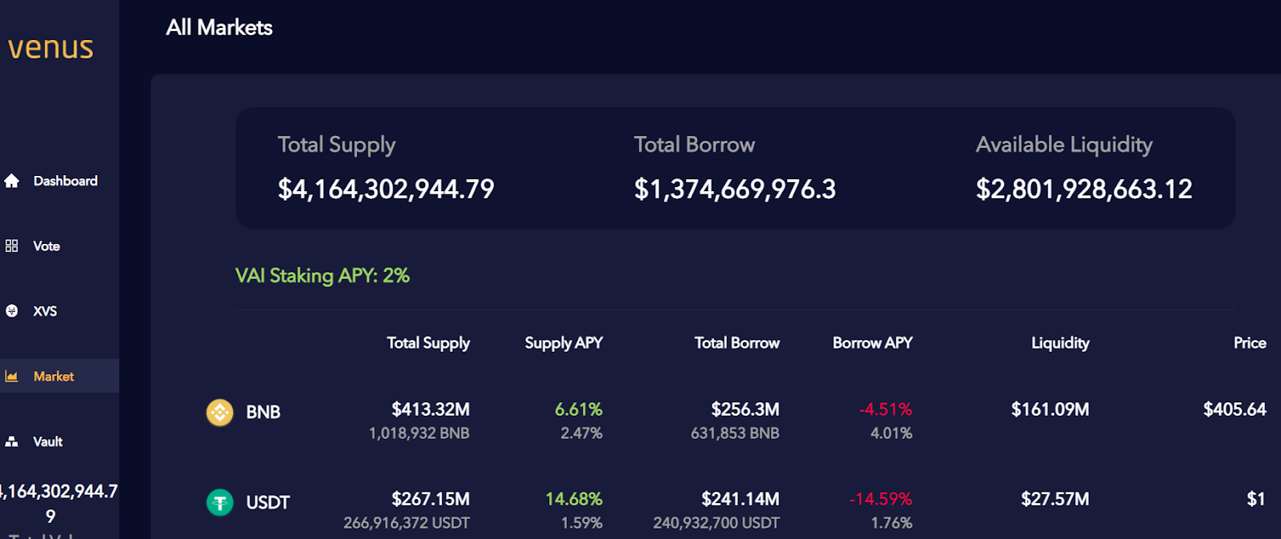
Task: Click the Market chart icon
Action: (x=11, y=376)
